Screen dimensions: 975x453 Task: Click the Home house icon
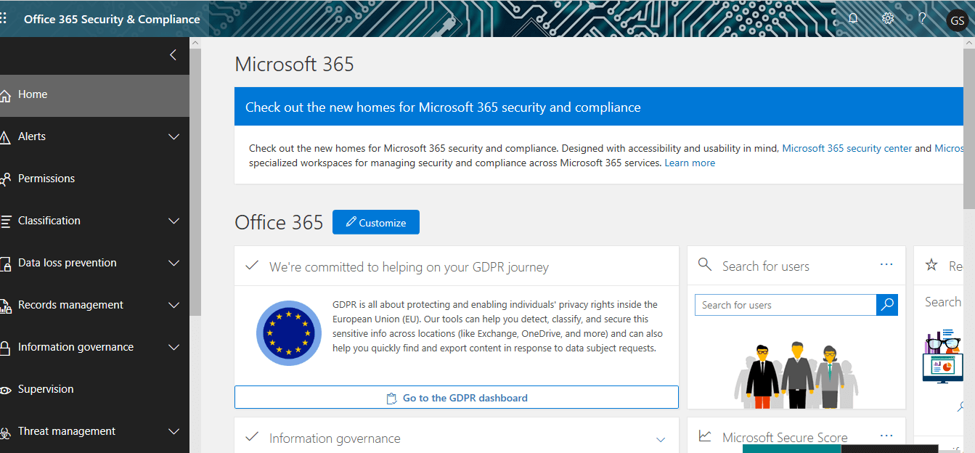(x=5, y=95)
